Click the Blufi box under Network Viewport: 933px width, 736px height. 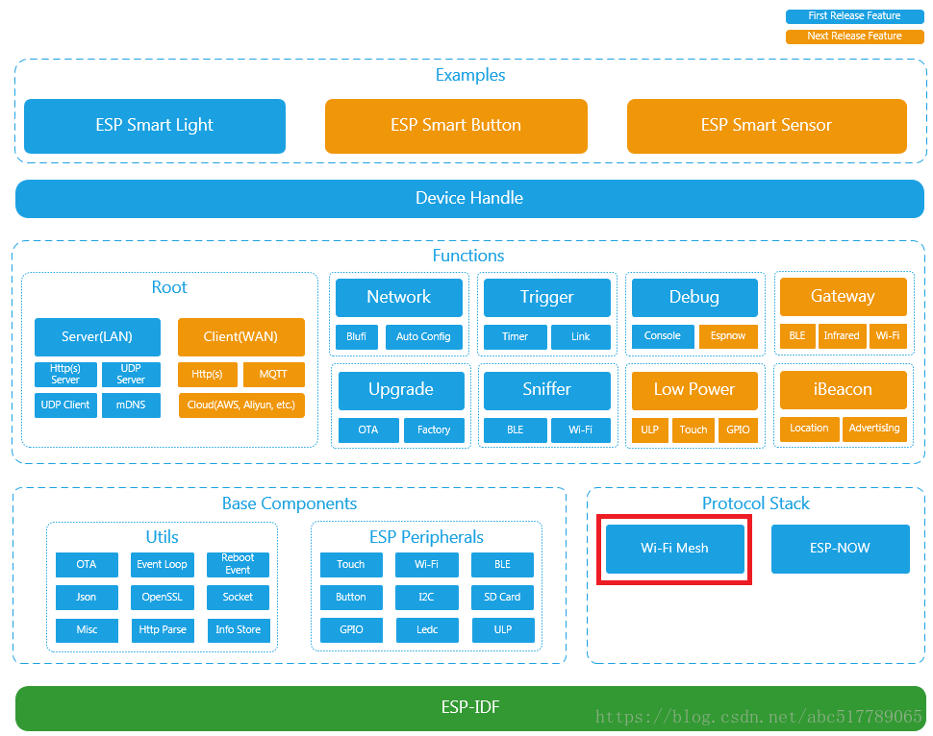(357, 337)
